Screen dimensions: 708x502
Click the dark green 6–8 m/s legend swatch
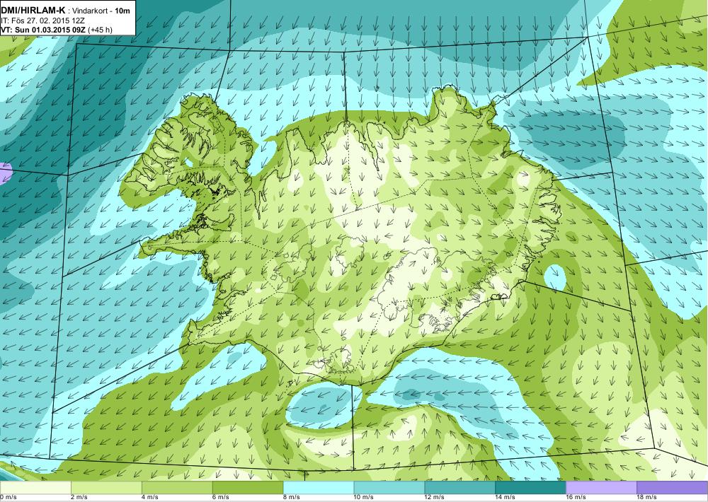click(247, 488)
